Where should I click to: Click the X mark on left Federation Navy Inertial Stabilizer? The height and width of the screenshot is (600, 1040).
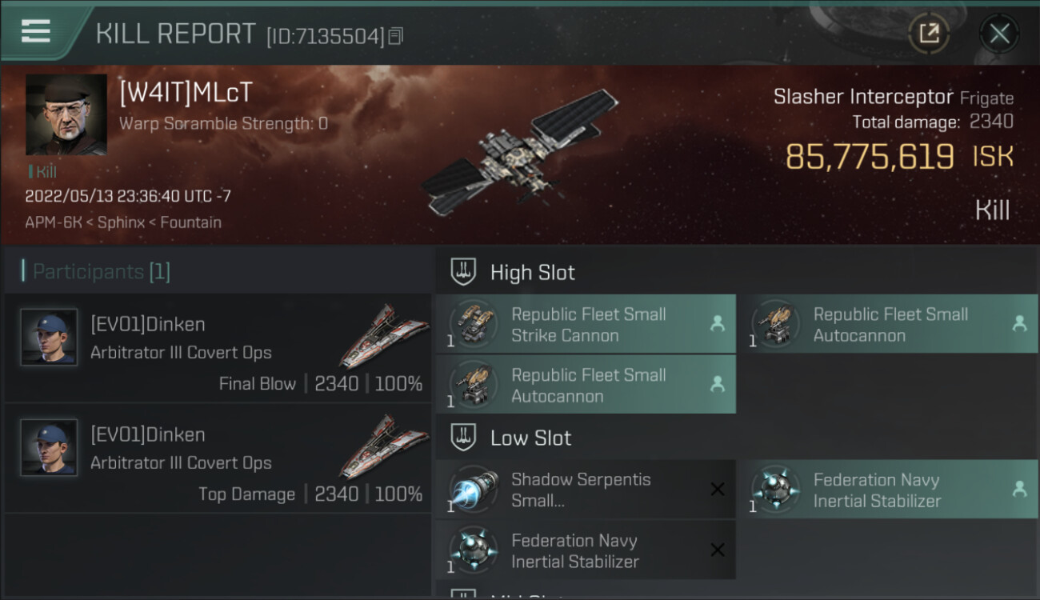718,550
